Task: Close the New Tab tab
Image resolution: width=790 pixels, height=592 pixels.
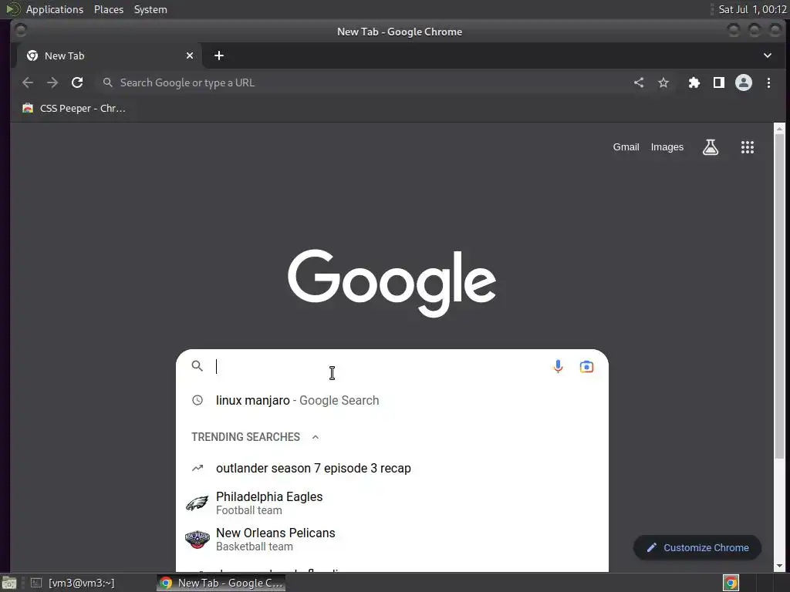Action: point(190,55)
